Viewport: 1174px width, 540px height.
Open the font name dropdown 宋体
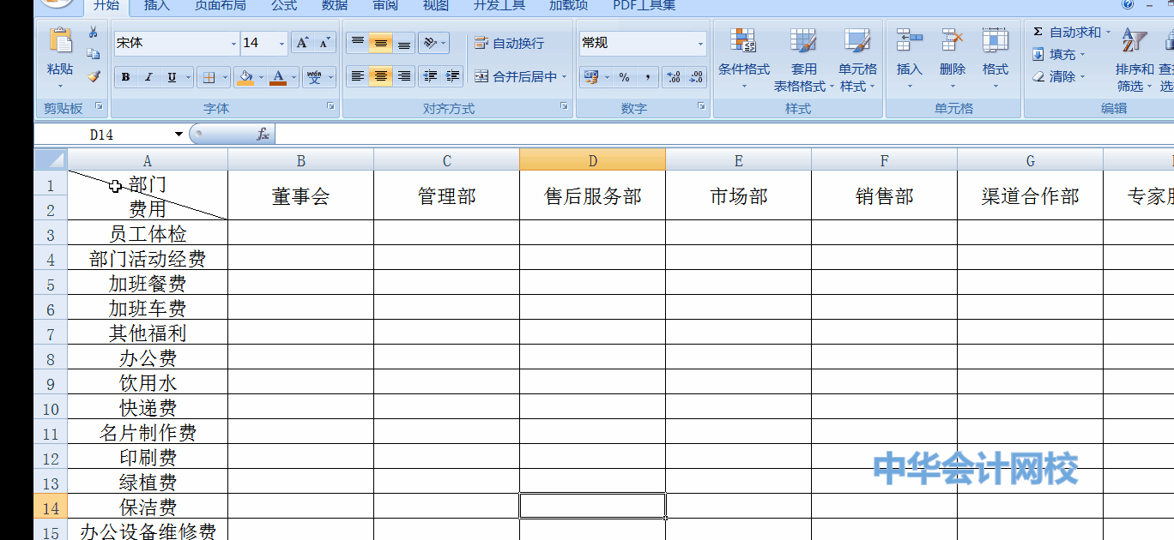point(233,44)
